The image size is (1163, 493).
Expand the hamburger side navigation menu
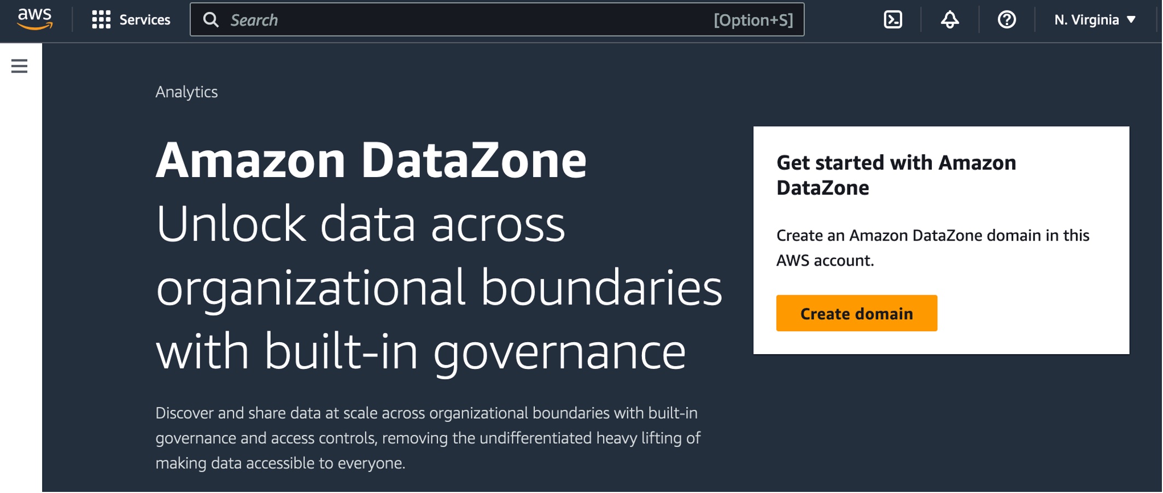pos(19,66)
